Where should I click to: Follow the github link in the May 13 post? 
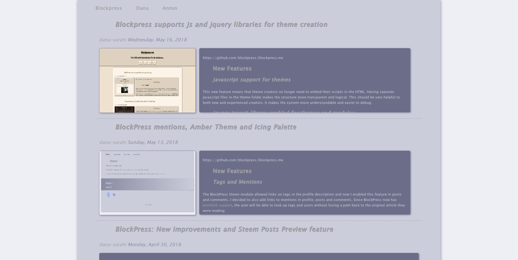coord(243,160)
